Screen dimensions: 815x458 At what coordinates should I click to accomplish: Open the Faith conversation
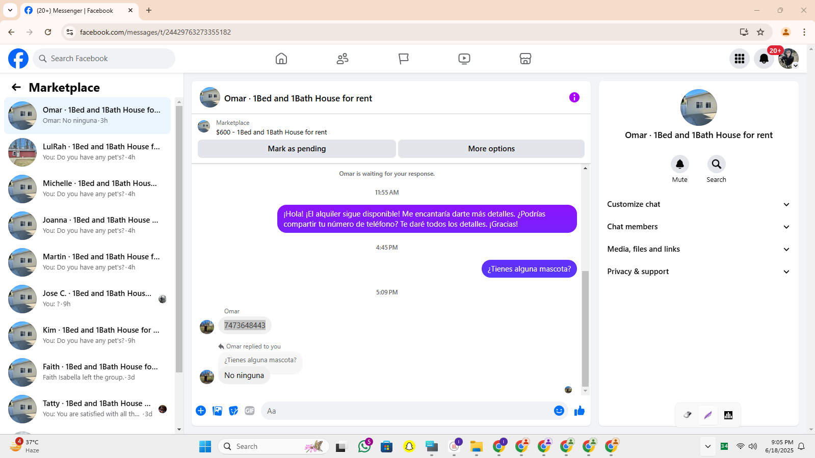coord(88,372)
